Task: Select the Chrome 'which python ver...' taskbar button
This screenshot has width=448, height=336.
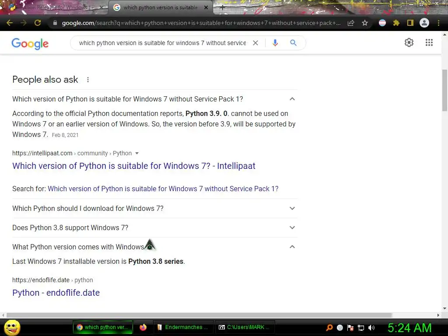Action: 103,327
